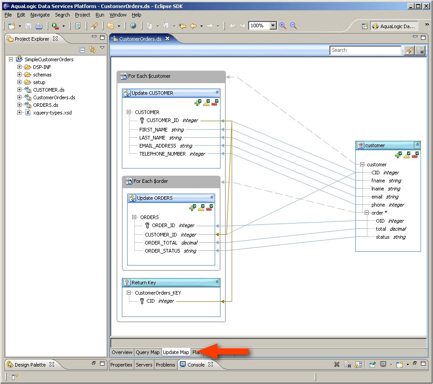Click the Zoom Out magnifier icon

coord(293,26)
